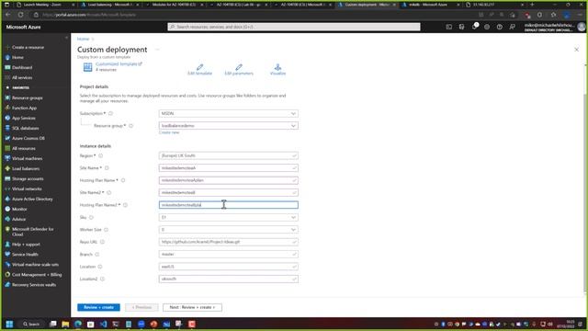
Task: Click in the Repo URL field
Action: click(229, 242)
